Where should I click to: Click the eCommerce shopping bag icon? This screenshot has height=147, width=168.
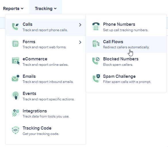click(16, 61)
